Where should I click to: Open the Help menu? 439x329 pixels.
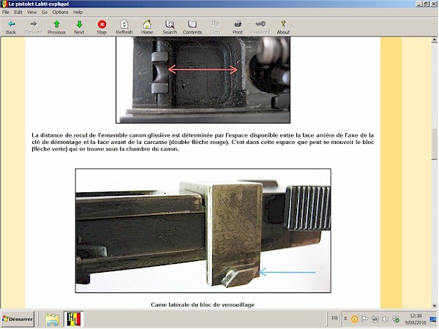[78, 12]
